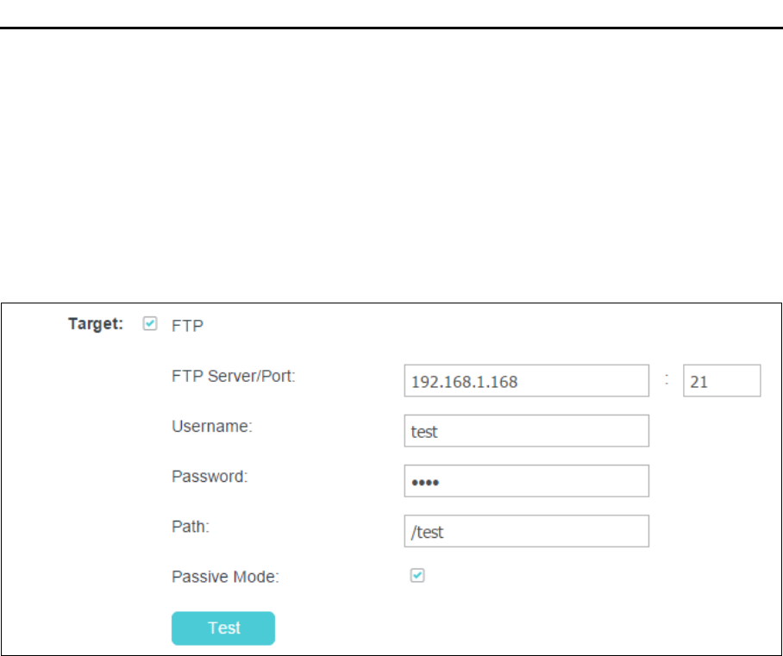783x656 pixels.
Task: Click the port value 21
Action: click(x=699, y=381)
